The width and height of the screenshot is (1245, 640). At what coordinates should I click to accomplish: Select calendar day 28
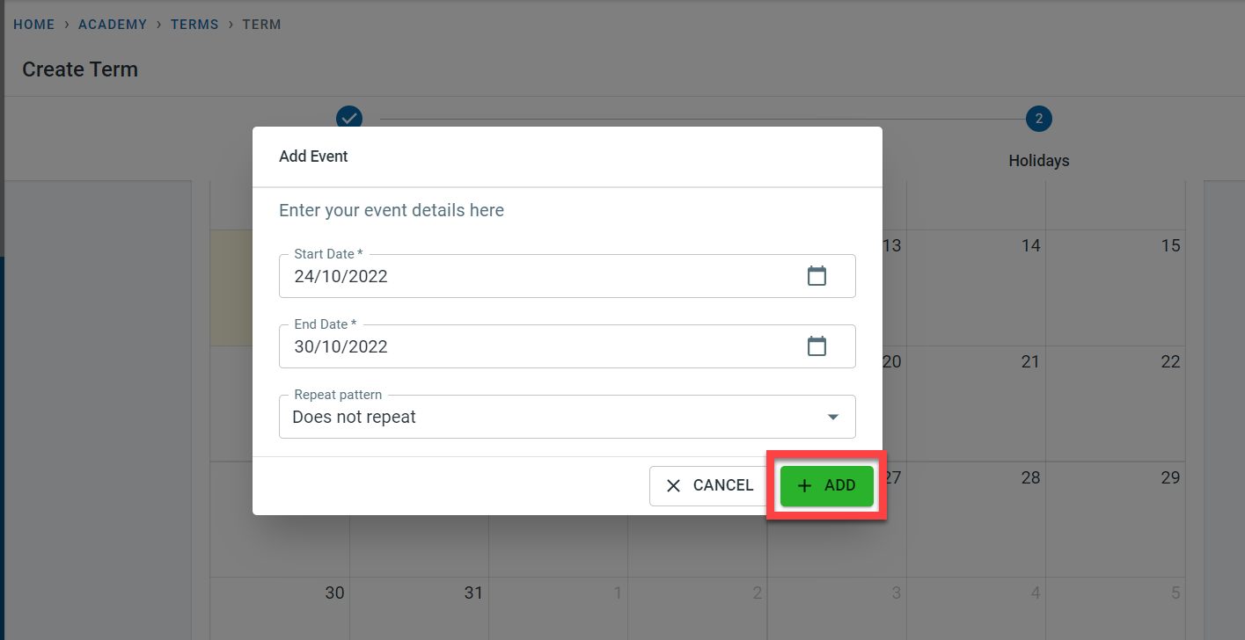(1030, 478)
